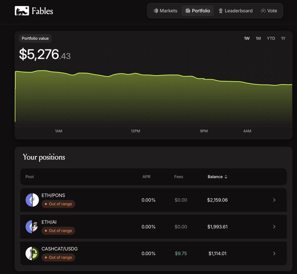Click the 9PM chart axis label
The width and height of the screenshot is (297, 274).
click(204, 131)
